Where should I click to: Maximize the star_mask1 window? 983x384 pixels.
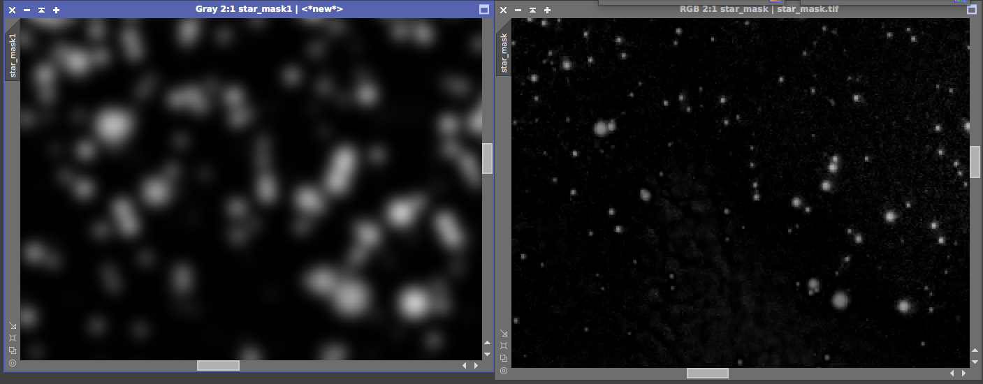pyautogui.click(x=484, y=10)
